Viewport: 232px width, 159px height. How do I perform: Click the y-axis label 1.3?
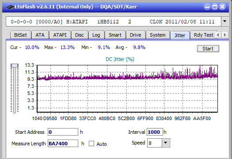coord(30,108)
